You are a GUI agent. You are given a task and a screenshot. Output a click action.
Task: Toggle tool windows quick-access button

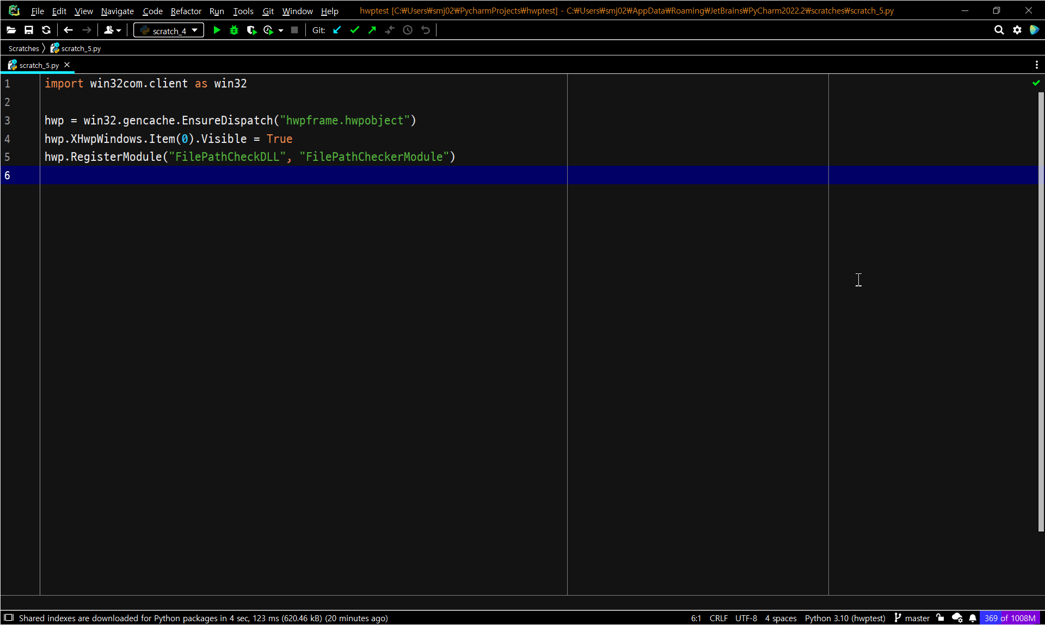click(x=9, y=618)
